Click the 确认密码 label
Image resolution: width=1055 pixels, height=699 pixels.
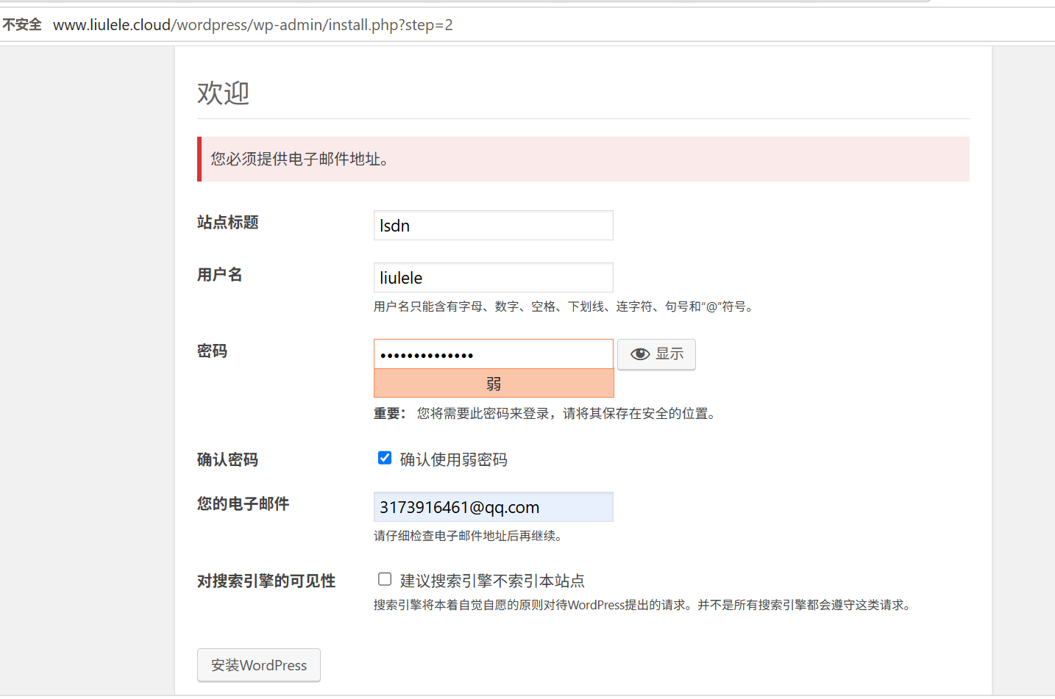[x=228, y=460]
